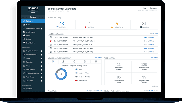The image size is (182, 104).
Task: Click the grey '2 Inactive 2+ Months' legend dot
Action: 76,77
